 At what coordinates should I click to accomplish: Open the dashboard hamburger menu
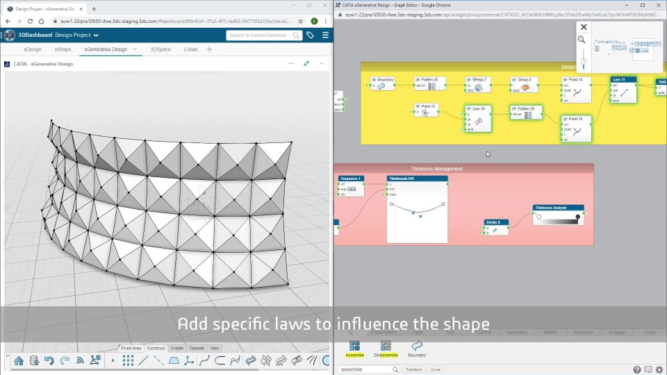click(325, 35)
